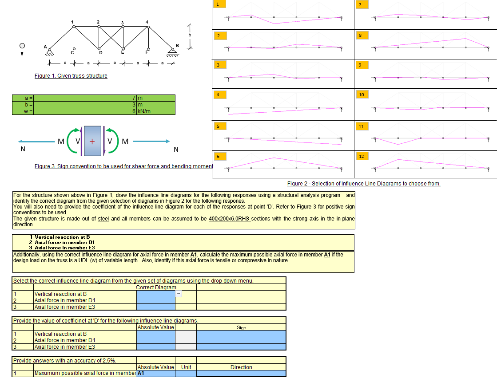Click the Correct Diagram cell for Axial force in member E3

click(x=155, y=306)
